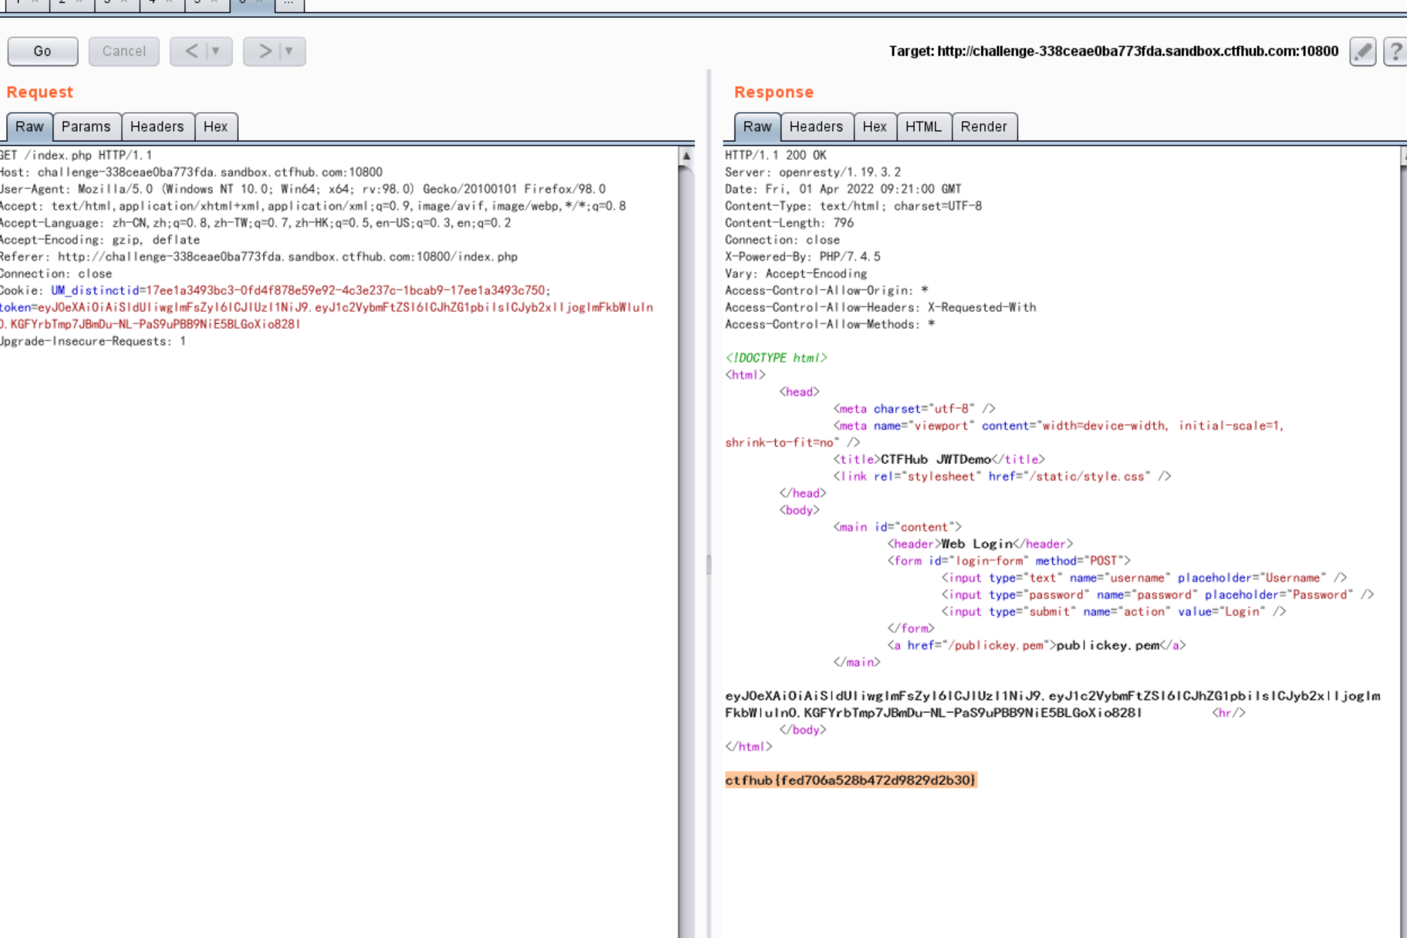This screenshot has height=938, width=1407.
Task: Click the back arrow to view previous request
Action: tap(191, 51)
